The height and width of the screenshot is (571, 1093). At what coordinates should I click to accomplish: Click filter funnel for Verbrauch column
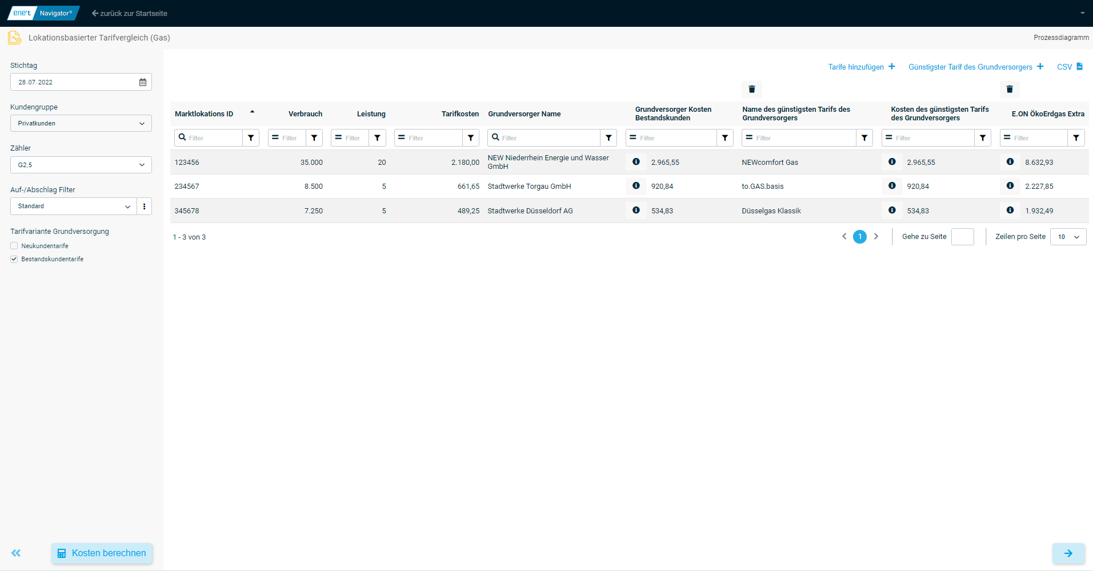[314, 137]
